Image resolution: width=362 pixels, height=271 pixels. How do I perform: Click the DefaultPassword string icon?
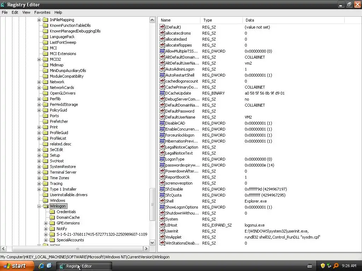162,111
